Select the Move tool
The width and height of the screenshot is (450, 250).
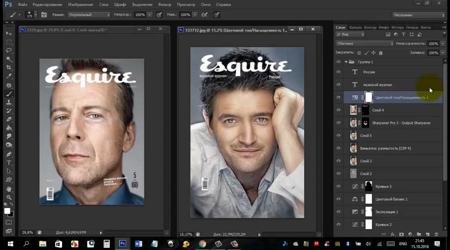coord(9,33)
